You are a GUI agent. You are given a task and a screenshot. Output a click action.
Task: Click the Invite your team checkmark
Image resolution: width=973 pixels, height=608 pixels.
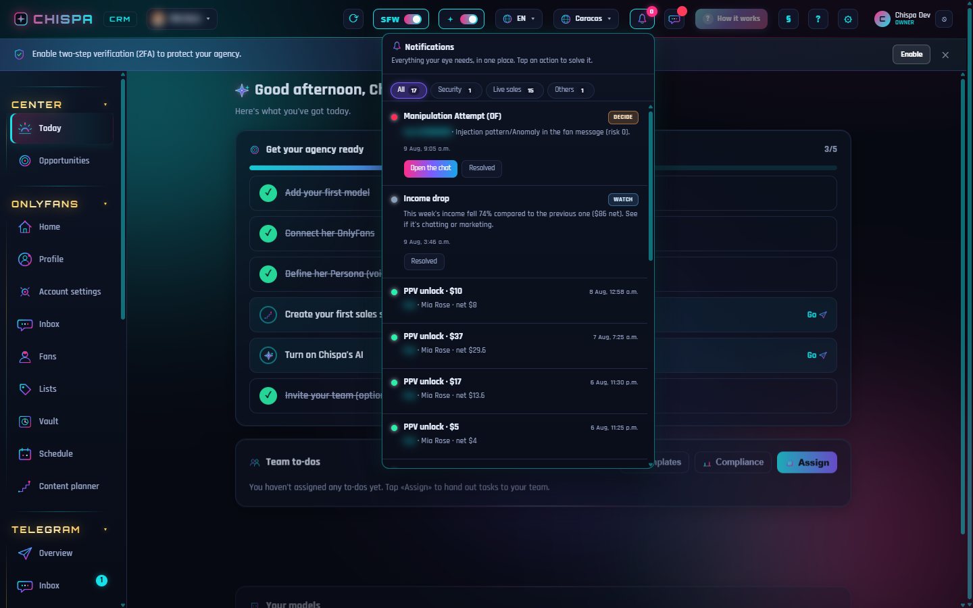coord(268,396)
